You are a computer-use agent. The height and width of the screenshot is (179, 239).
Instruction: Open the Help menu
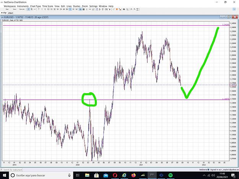coord(111,6)
